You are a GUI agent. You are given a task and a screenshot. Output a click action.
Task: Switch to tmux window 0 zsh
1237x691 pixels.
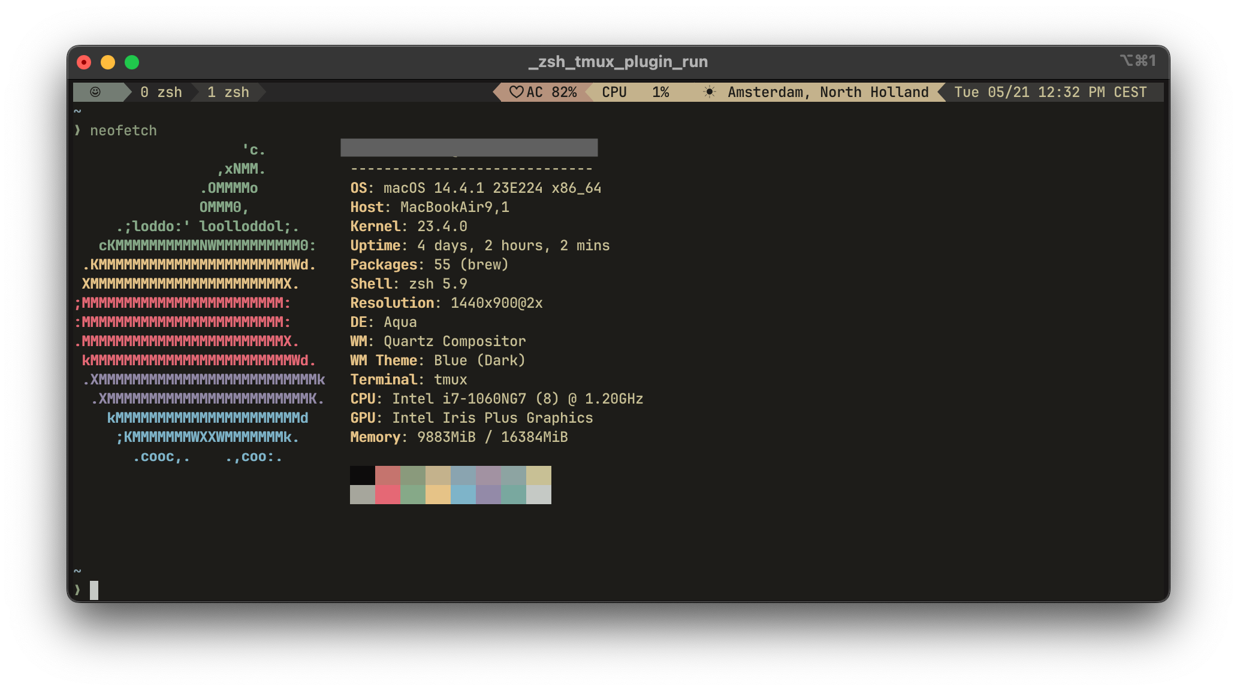pos(161,92)
